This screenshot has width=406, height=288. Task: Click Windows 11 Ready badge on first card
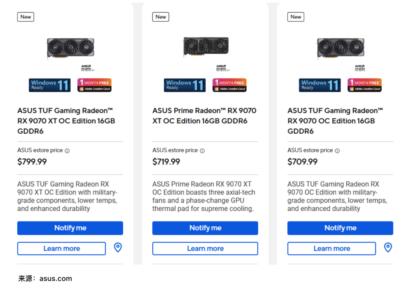pos(50,85)
